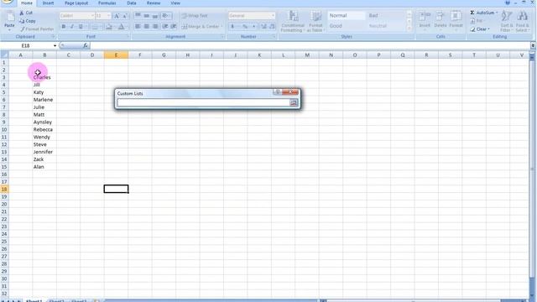
Task: Click the Copy button
Action: coord(28,21)
